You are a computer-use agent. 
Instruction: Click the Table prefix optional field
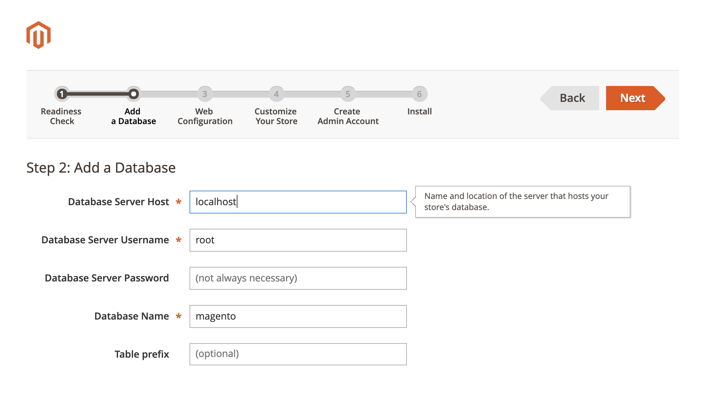[297, 354]
